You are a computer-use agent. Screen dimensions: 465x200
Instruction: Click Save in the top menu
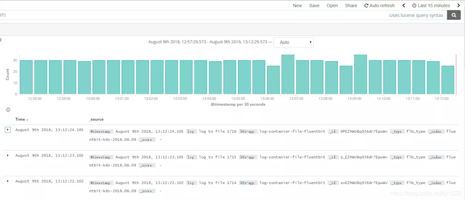click(314, 5)
